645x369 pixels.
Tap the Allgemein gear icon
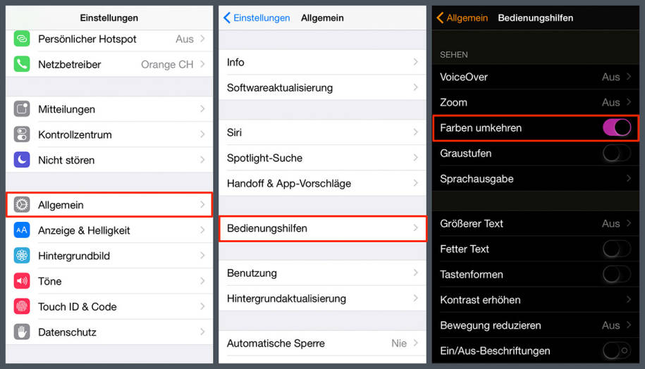click(x=22, y=205)
